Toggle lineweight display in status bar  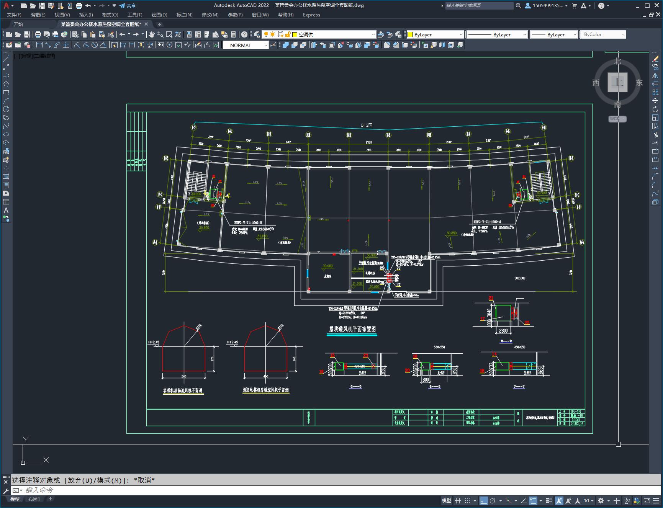pyautogui.click(x=550, y=500)
